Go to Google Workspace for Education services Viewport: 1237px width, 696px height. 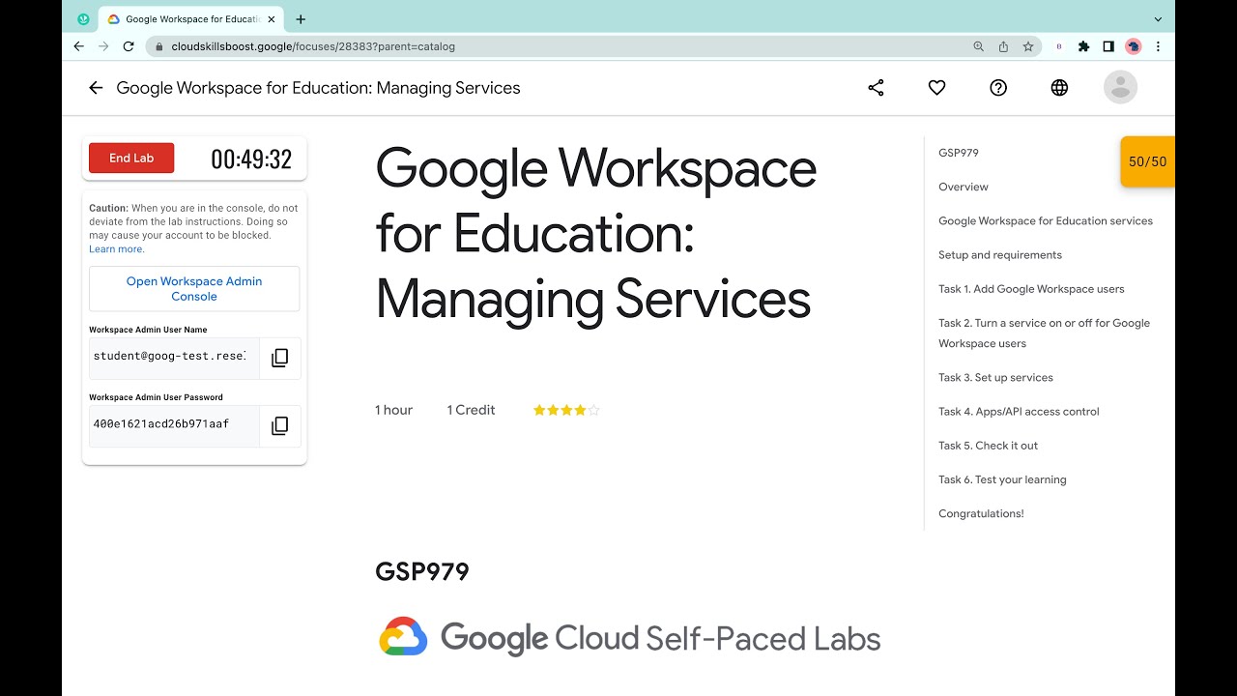click(1046, 220)
